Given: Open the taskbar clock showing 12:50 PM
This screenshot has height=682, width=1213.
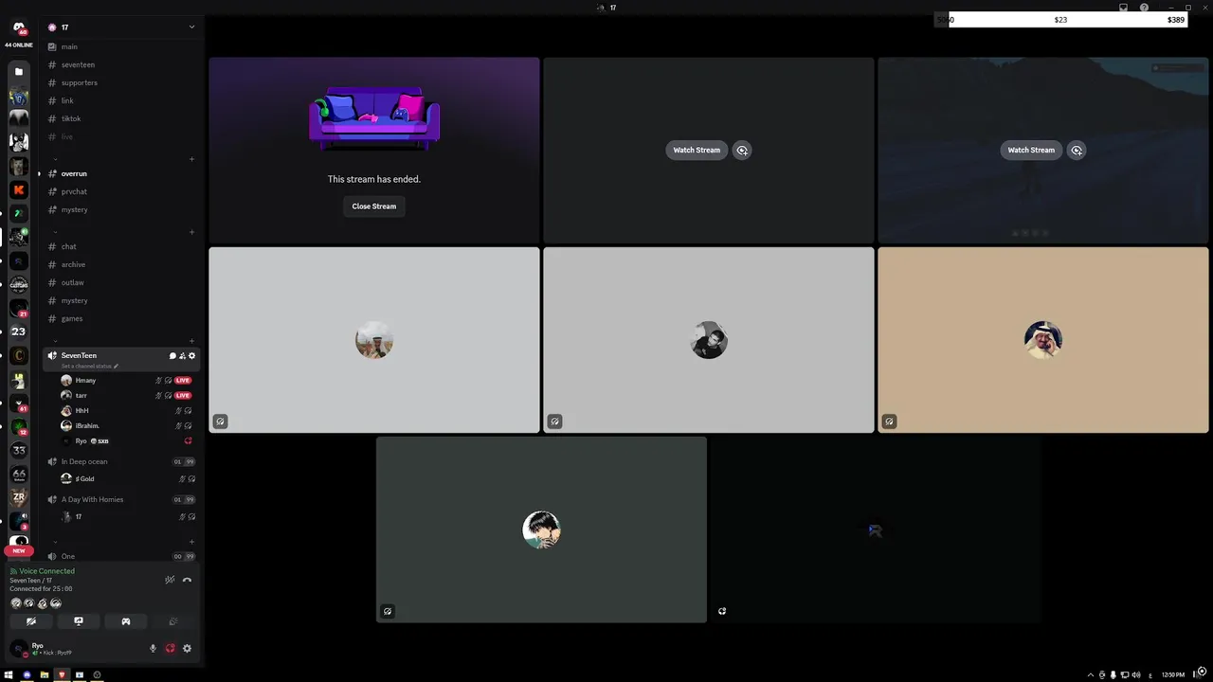Looking at the screenshot, I should pyautogui.click(x=1172, y=674).
